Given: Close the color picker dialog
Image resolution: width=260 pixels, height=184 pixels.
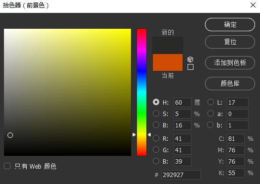Looking at the screenshot, I should [253, 5].
